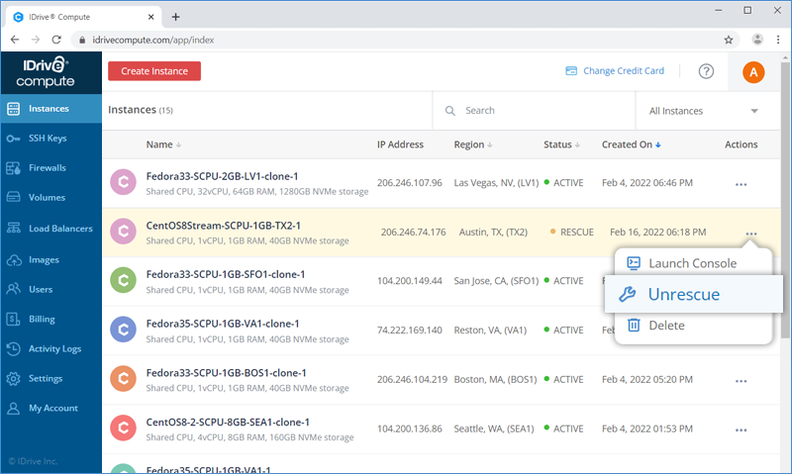Go to Images in sidebar
The height and width of the screenshot is (474, 792).
pyautogui.click(x=50, y=260)
